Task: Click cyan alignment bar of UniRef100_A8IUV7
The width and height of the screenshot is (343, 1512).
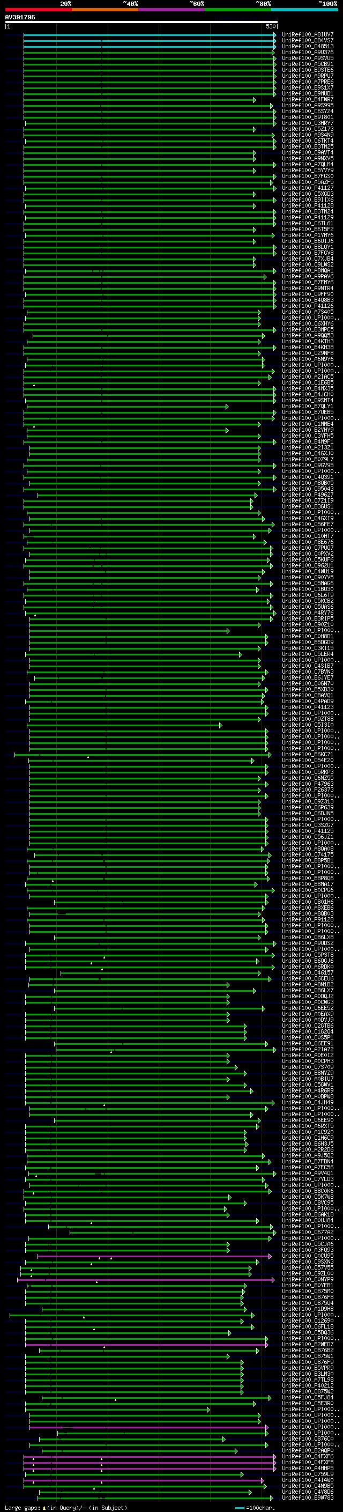Action: tap(150, 35)
